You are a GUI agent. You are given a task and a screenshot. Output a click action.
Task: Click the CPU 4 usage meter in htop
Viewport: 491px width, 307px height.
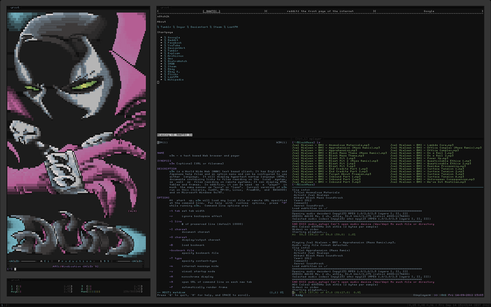[x=112, y=289]
